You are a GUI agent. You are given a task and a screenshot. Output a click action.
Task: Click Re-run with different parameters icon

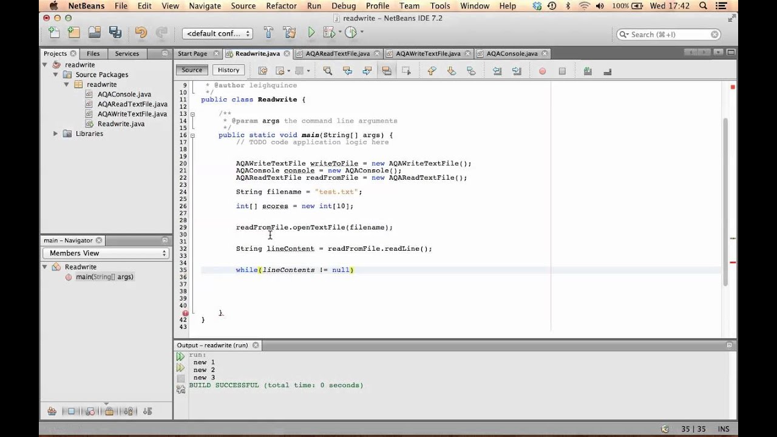tap(180, 368)
